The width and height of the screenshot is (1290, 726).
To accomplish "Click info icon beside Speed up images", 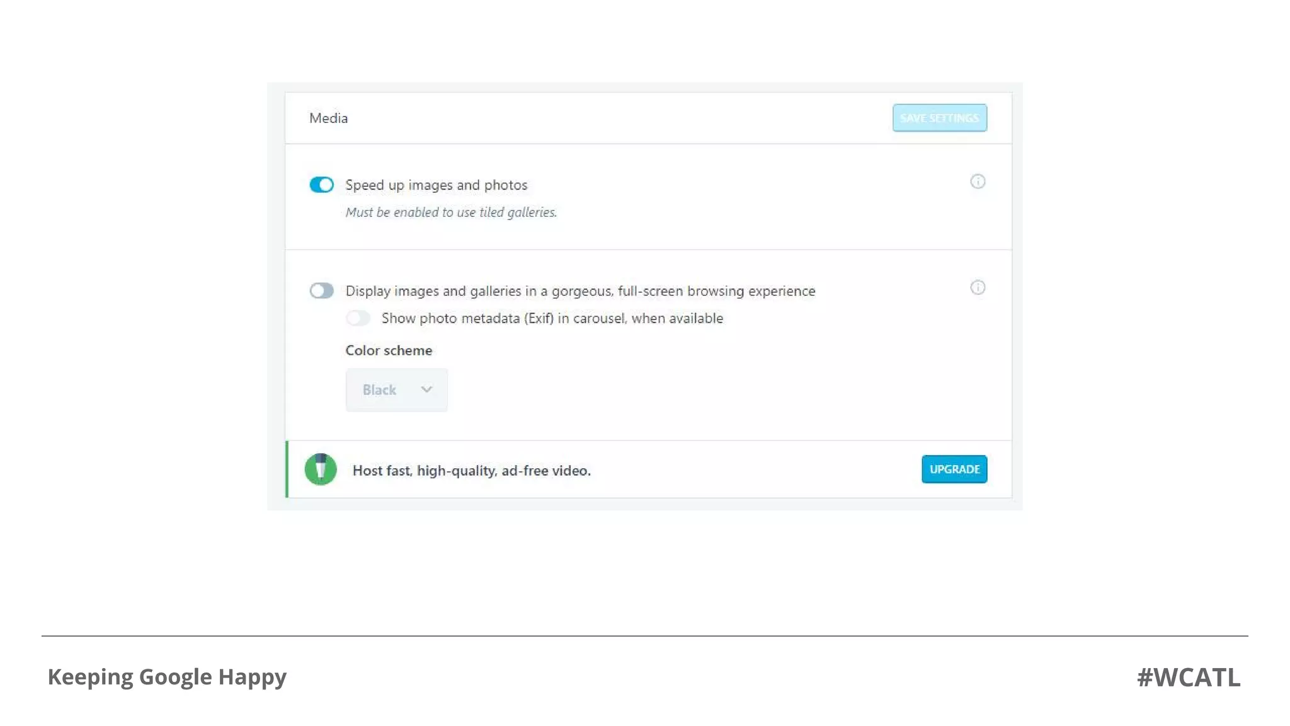I will (977, 181).
